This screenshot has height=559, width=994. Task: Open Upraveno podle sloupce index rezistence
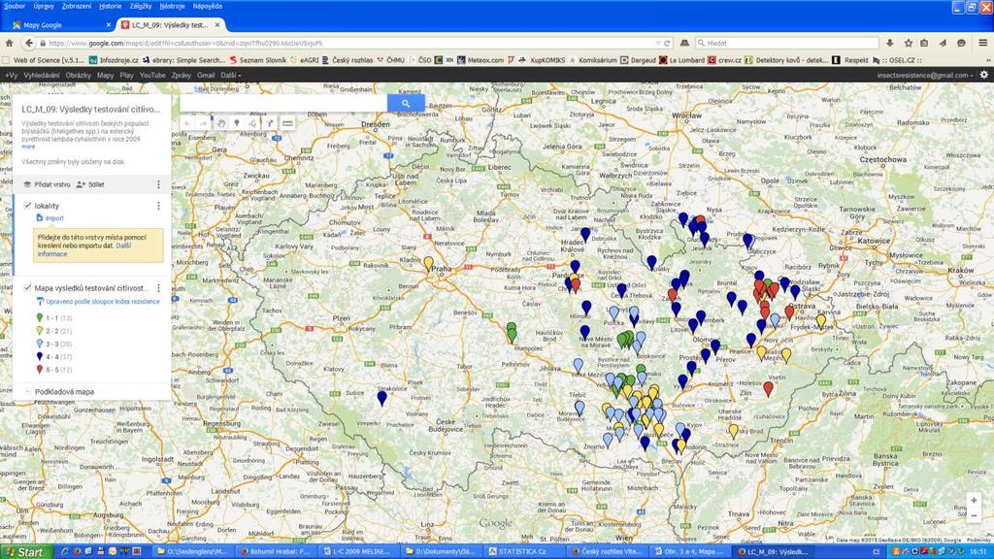pos(98,302)
